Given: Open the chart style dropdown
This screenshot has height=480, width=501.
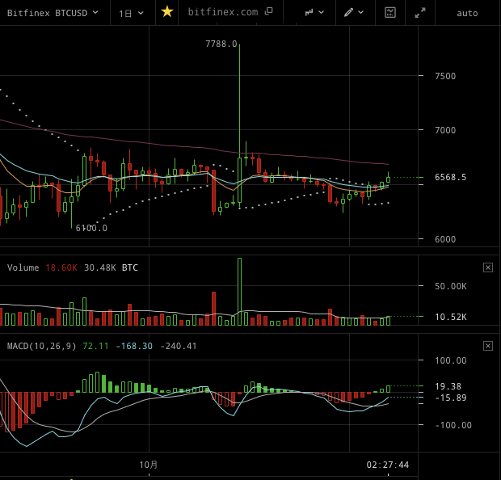Looking at the screenshot, I should [314, 12].
